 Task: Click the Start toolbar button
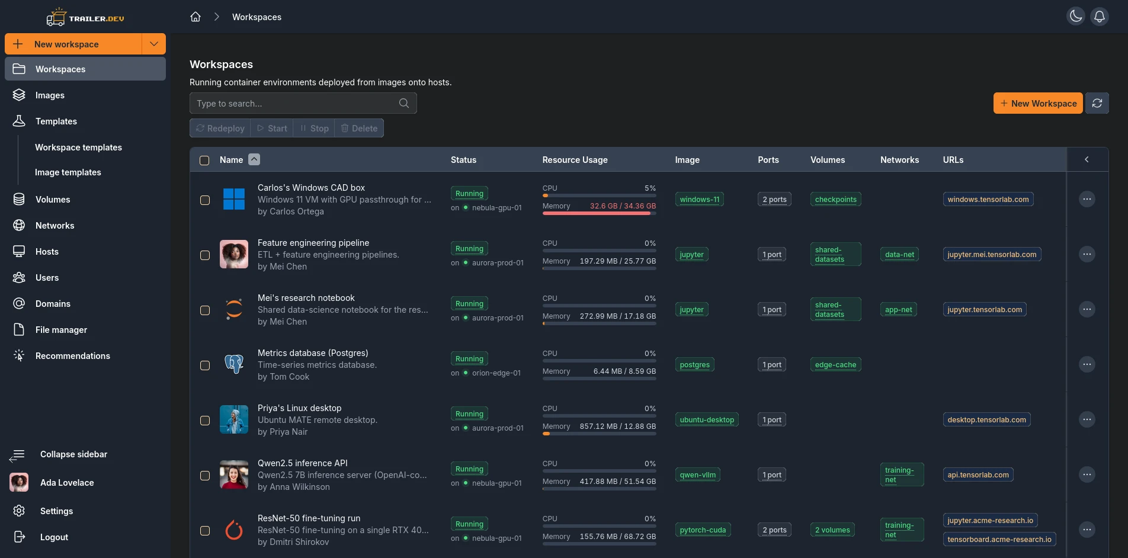click(x=272, y=128)
